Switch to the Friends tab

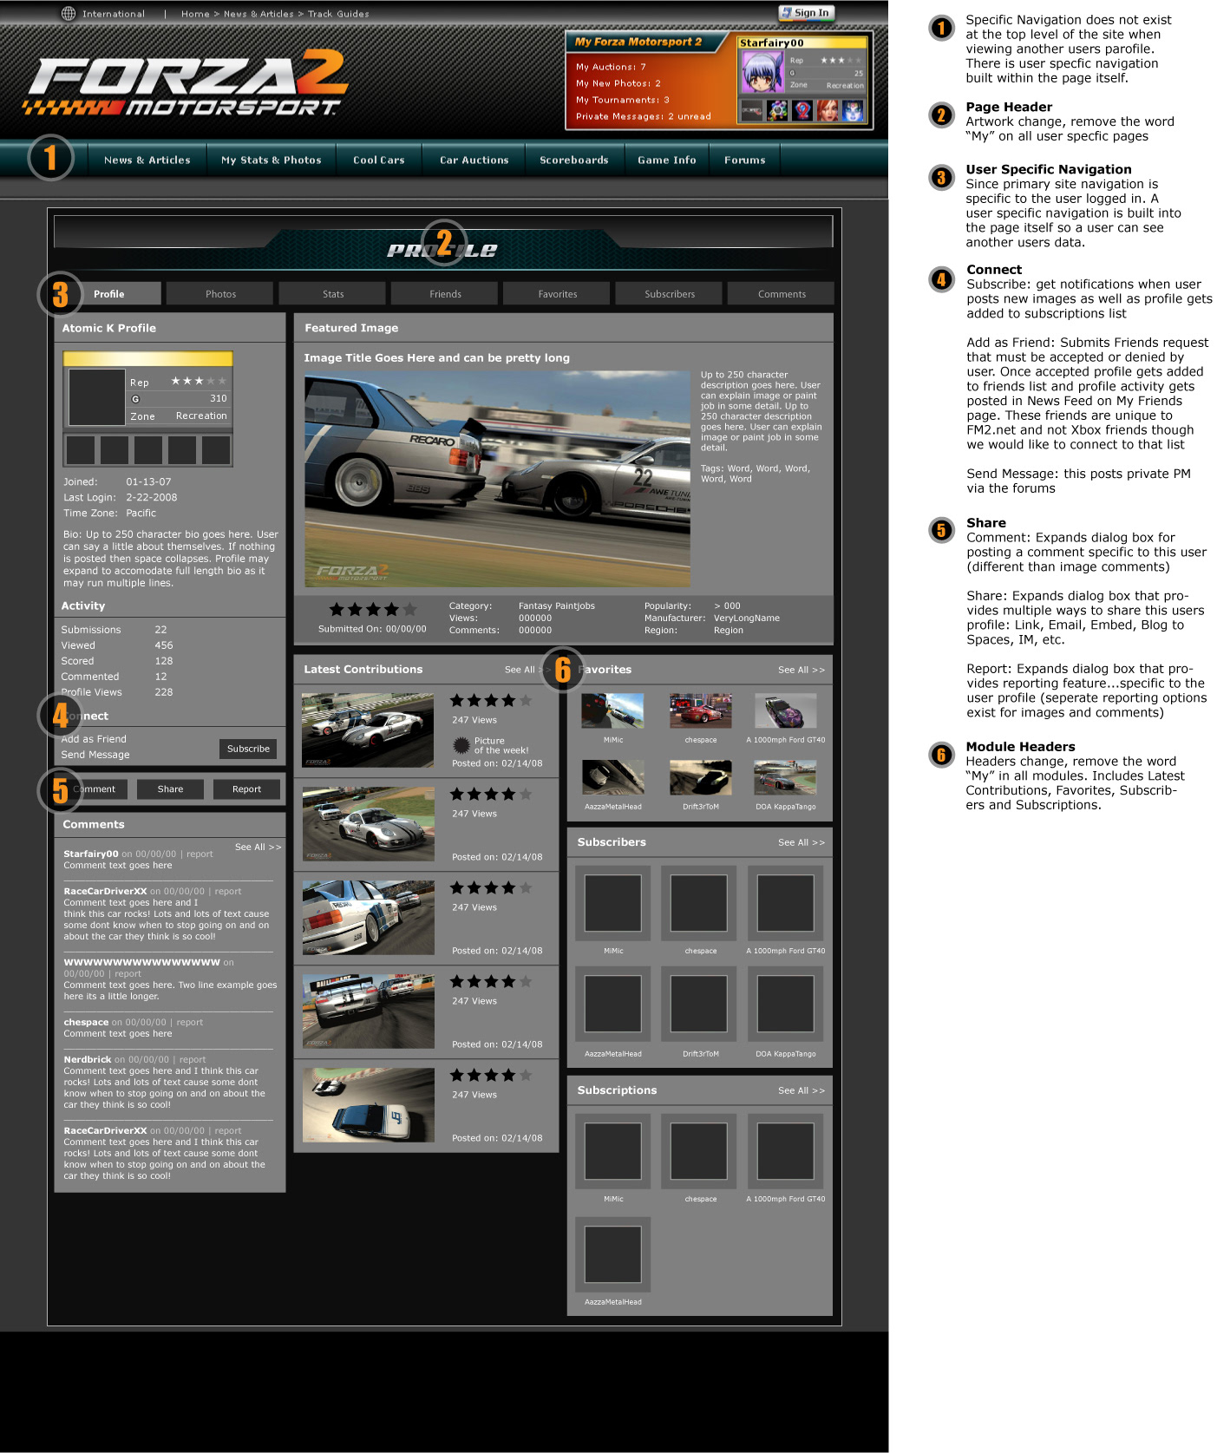[x=445, y=294]
